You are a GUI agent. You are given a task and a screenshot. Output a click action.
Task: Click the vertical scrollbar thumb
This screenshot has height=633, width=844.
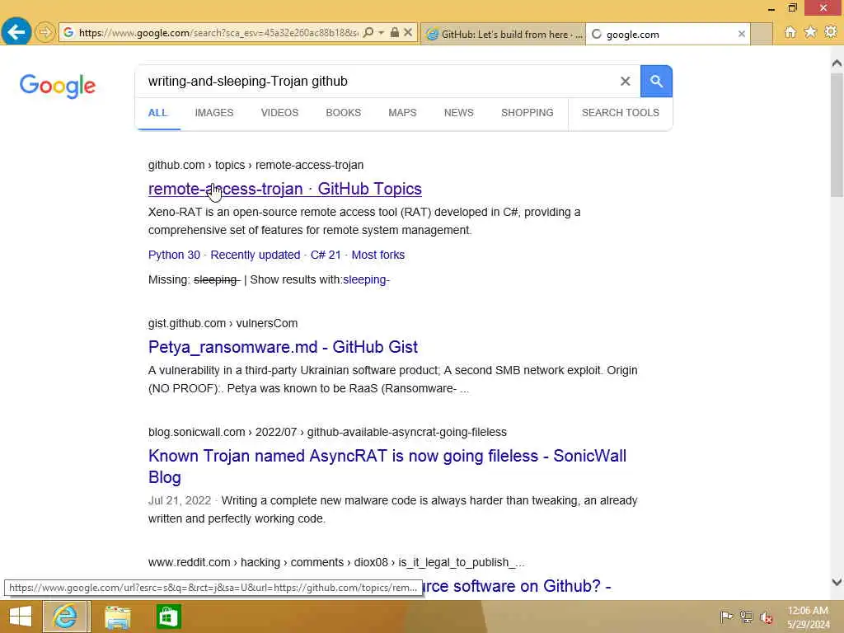[x=837, y=134]
